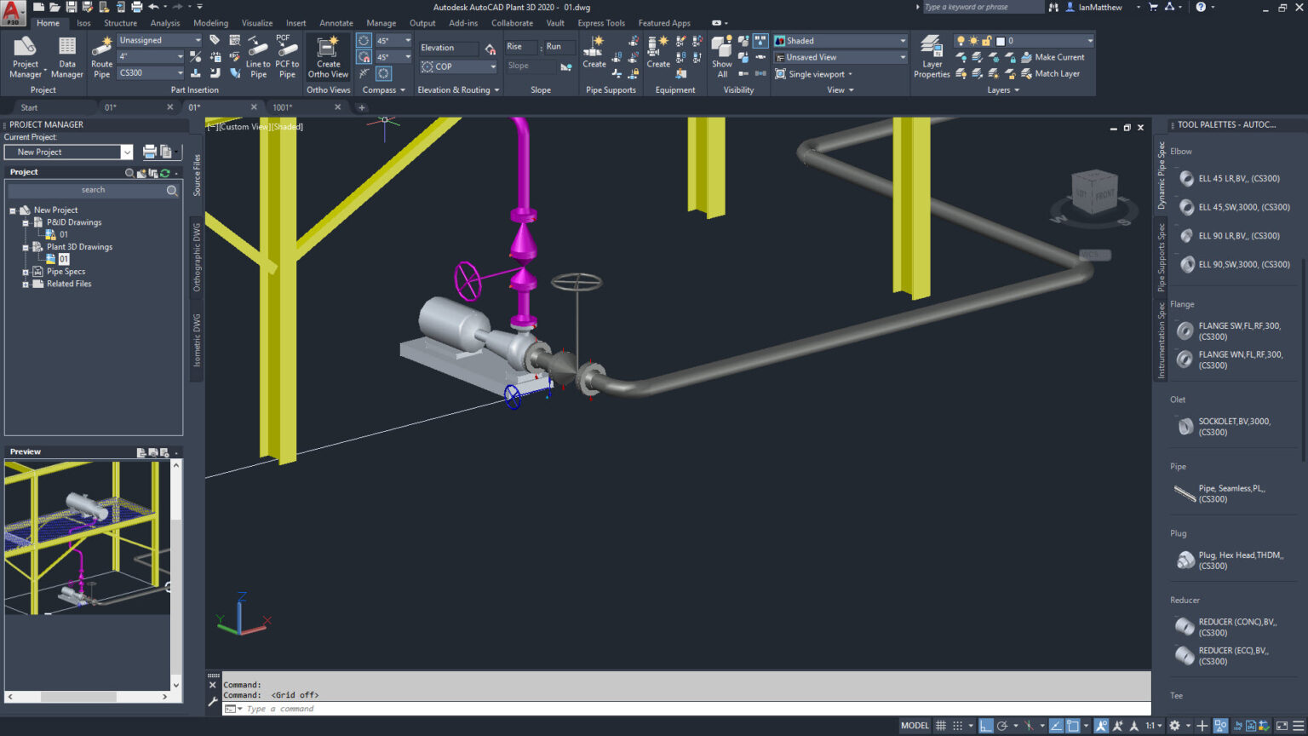1308x736 pixels.
Task: Open the Annotate menu tab
Action: click(336, 23)
